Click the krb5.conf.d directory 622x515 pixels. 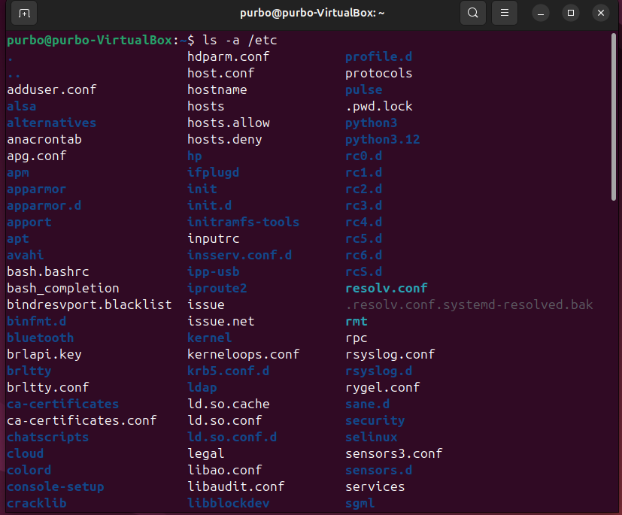[229, 371]
